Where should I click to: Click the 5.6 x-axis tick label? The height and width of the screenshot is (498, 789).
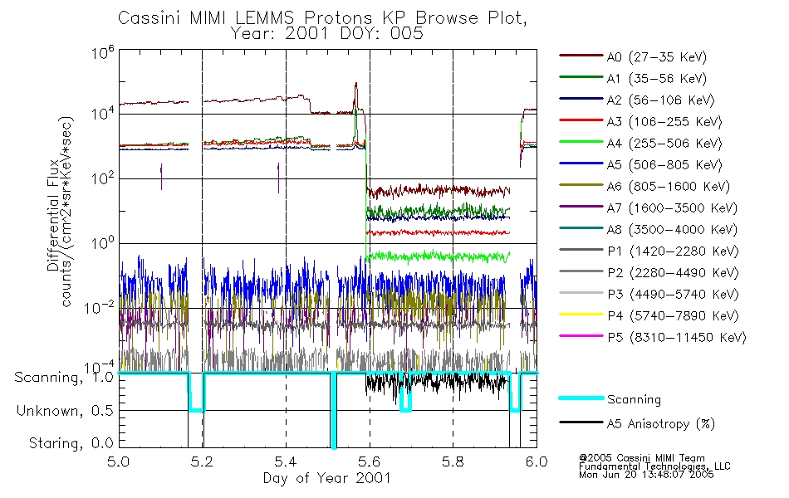coord(370,461)
